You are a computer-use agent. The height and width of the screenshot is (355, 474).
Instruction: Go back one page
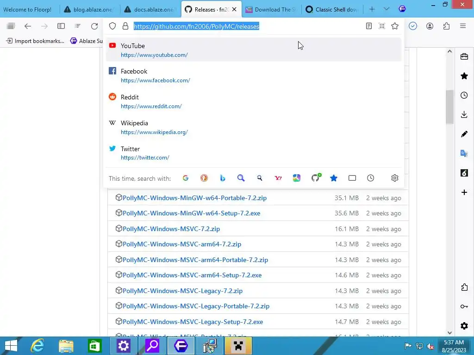click(x=28, y=26)
